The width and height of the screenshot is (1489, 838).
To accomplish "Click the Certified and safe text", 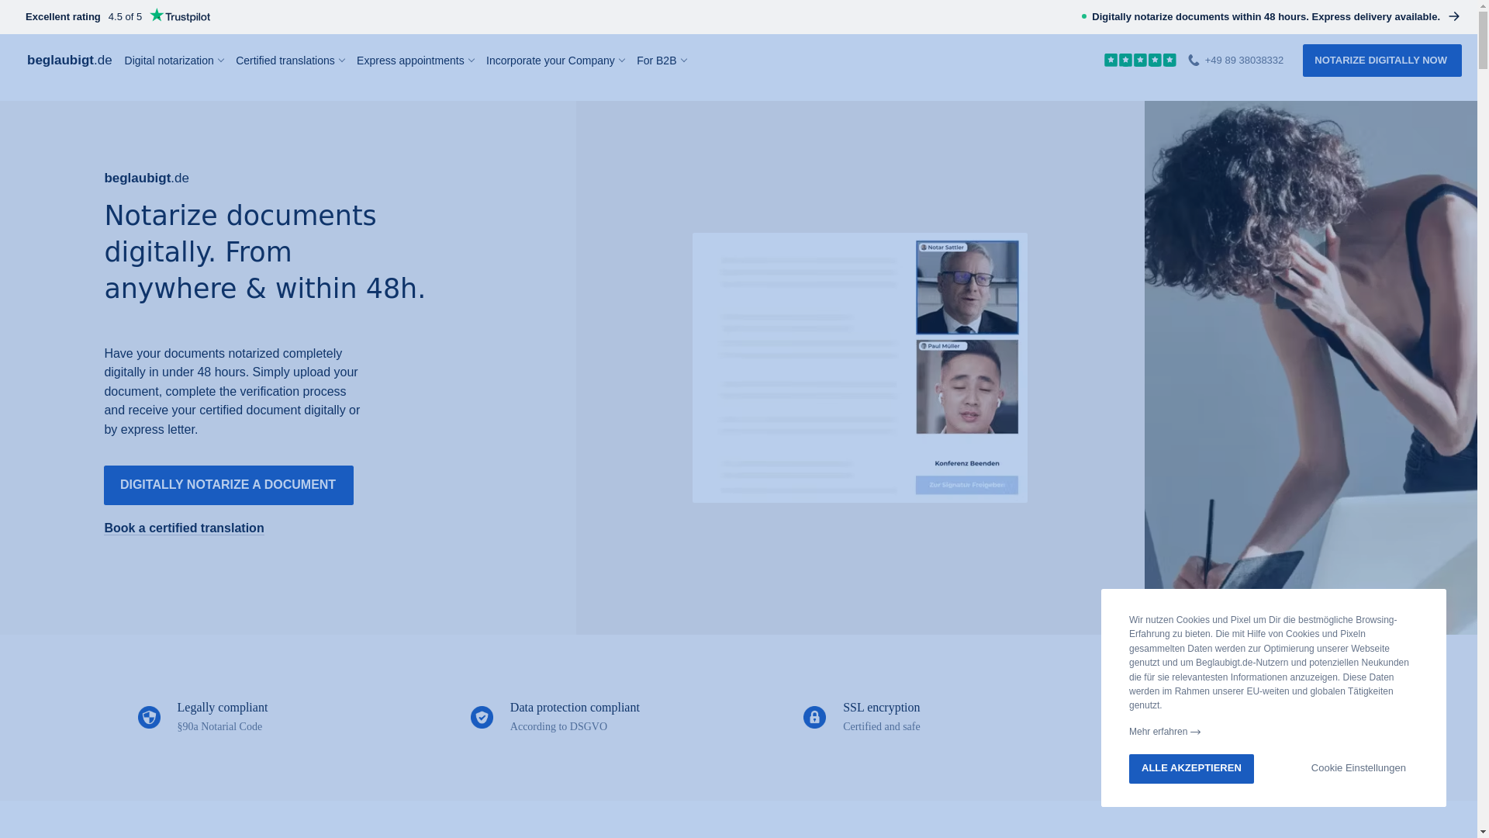I will [x=882, y=727].
